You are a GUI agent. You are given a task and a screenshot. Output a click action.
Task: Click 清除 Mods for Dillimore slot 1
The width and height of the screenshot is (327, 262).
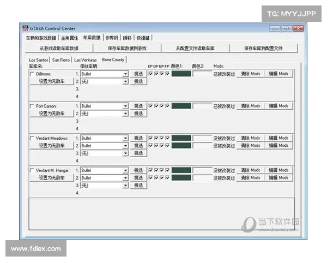(x=250, y=74)
